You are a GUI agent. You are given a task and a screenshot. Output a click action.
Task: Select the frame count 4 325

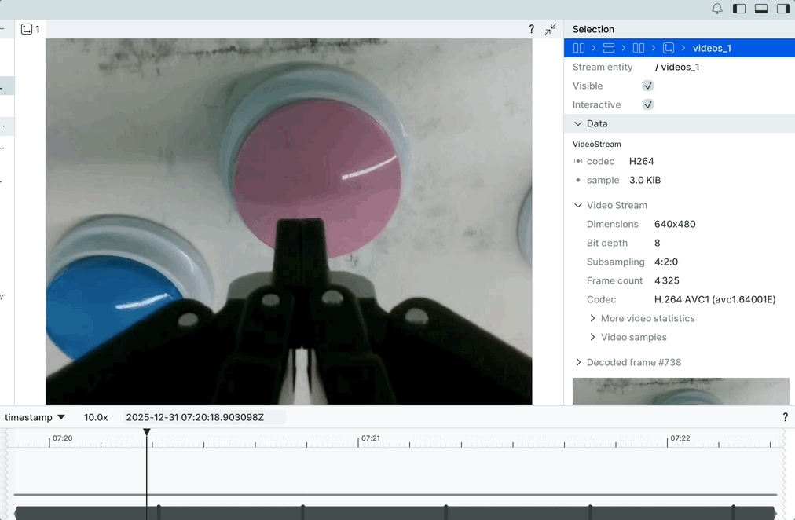click(x=667, y=280)
